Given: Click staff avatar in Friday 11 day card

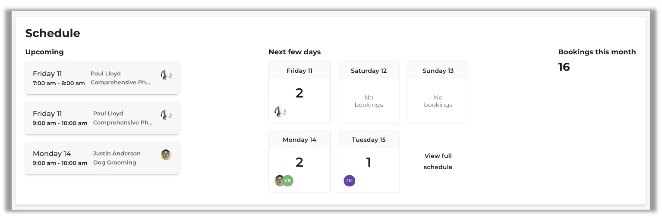Looking at the screenshot, I should tap(280, 112).
